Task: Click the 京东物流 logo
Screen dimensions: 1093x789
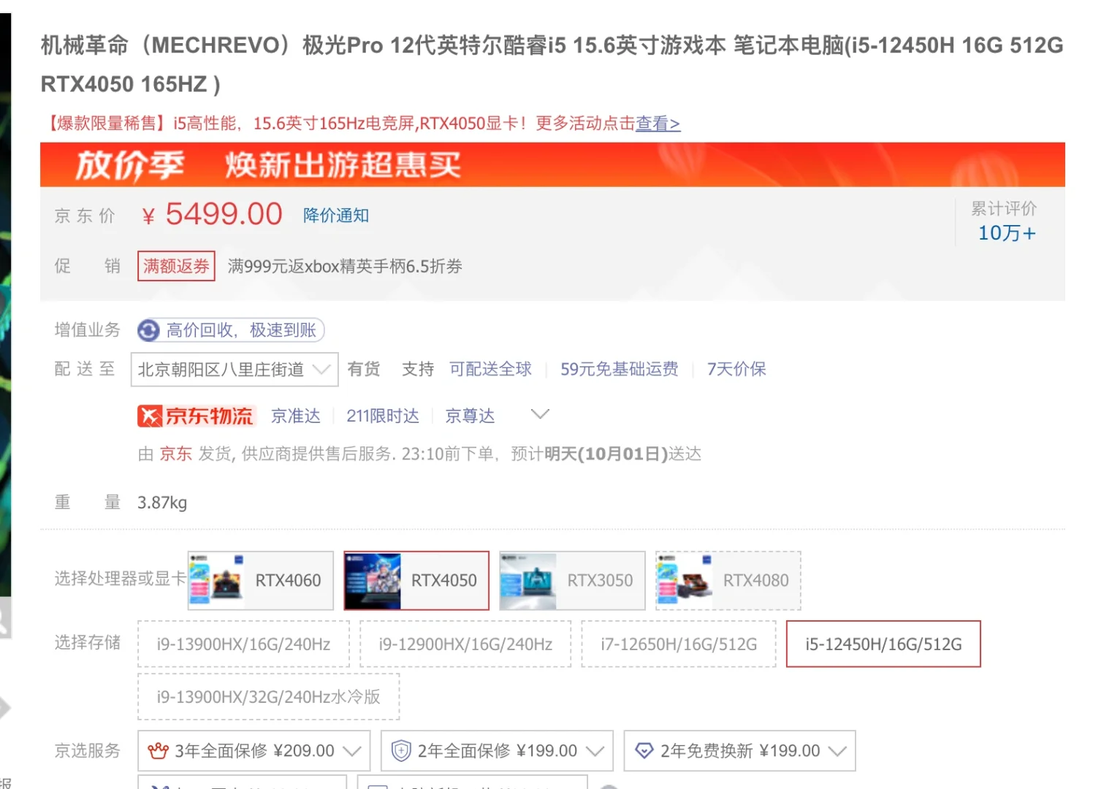Action: [196, 416]
